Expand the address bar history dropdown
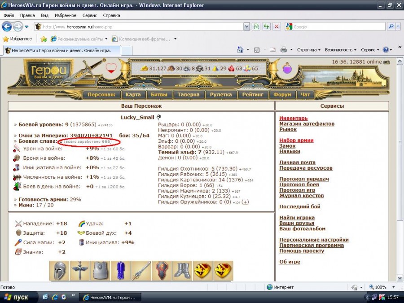Image resolution: width=404 pixels, height=303 pixels. 246,26
